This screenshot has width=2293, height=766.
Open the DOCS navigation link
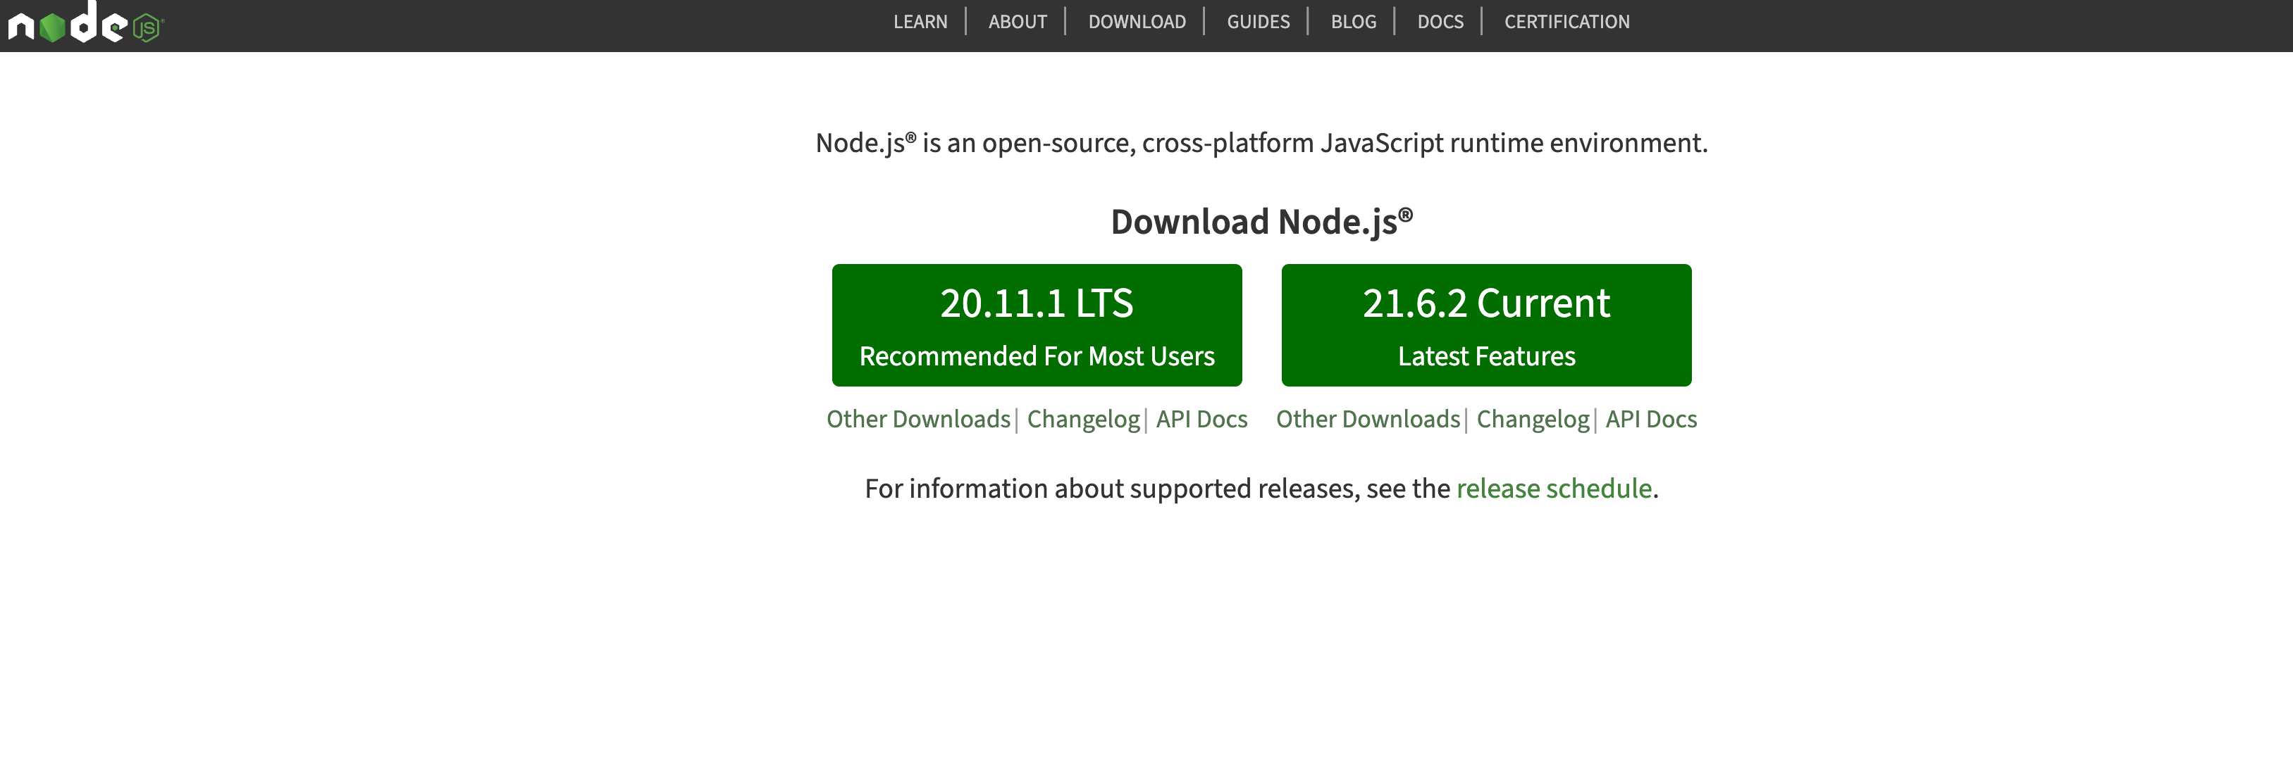click(x=1440, y=23)
